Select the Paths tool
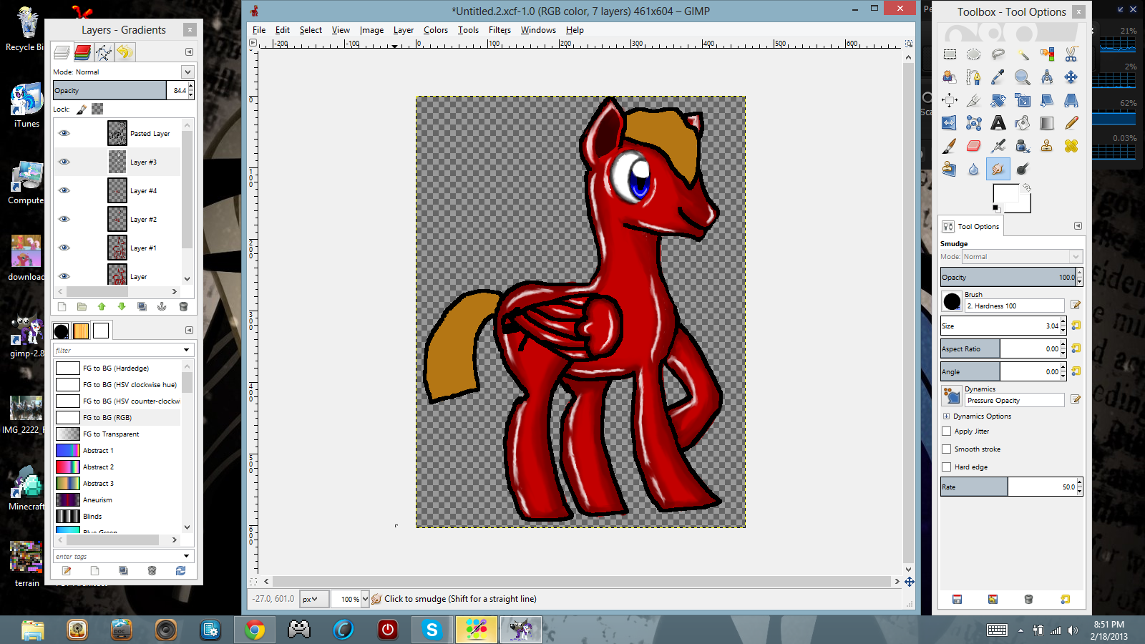 (x=974, y=77)
